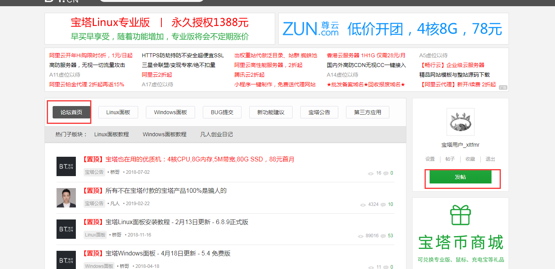Screen dimensions: 555x269
Task: Click comment bubble icon beside 53
Action: [x=383, y=236]
